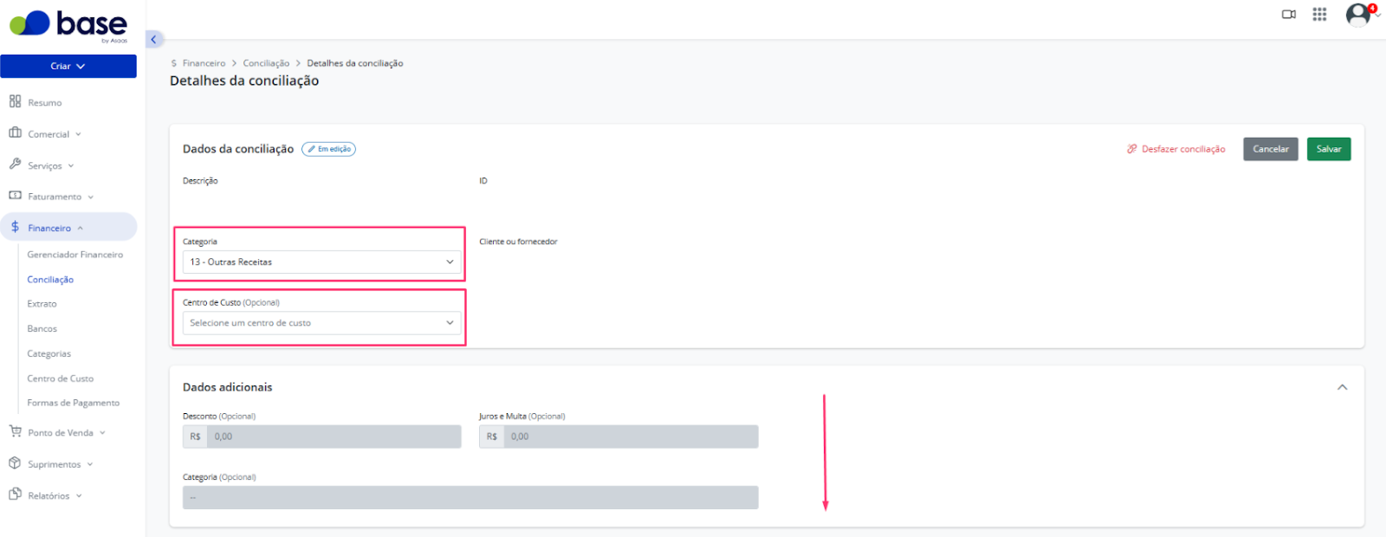Collapse the Financeiro menu chevron
The height and width of the screenshot is (537, 1386).
pos(80,228)
